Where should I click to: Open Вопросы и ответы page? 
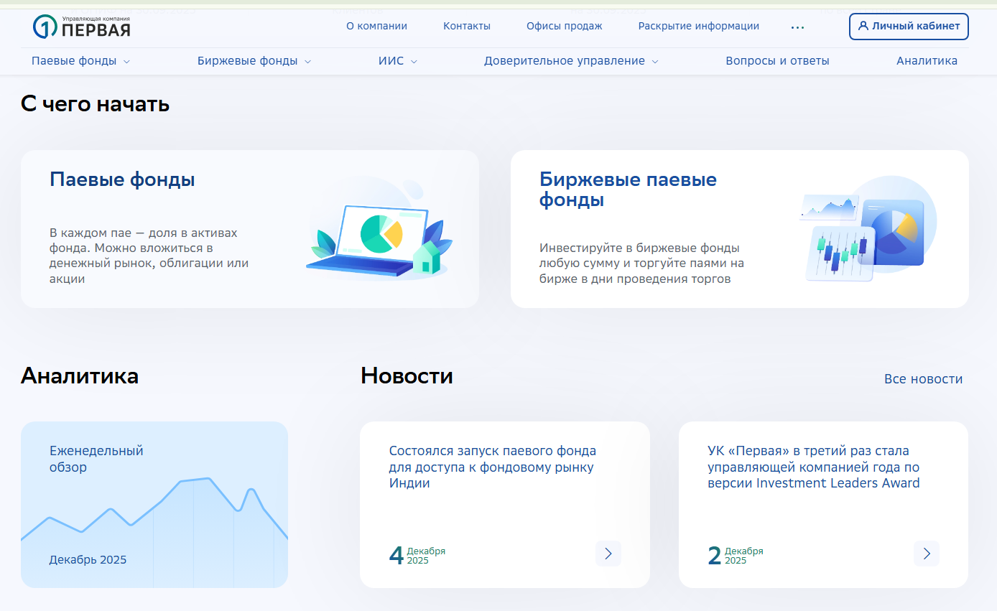click(x=777, y=61)
